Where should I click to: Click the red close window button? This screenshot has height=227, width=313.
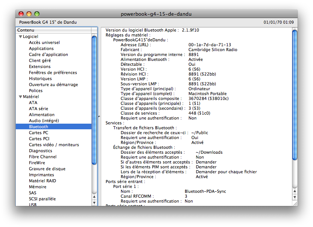tap(21, 14)
